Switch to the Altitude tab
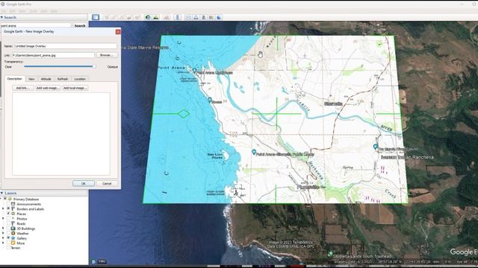 (x=46, y=79)
